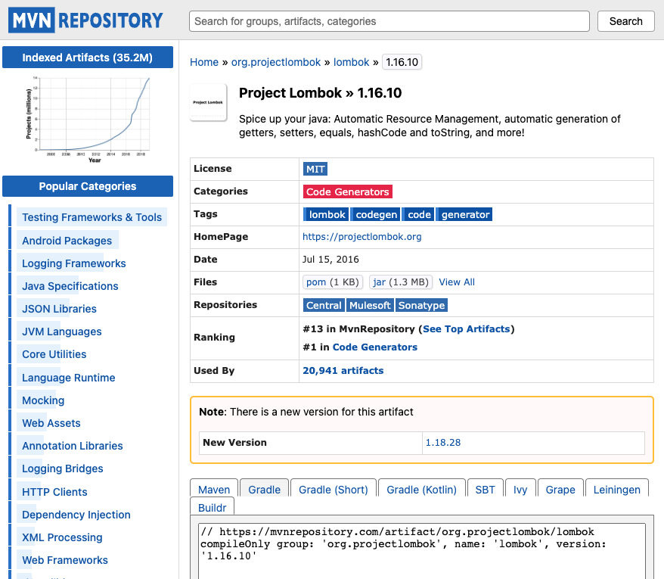Open Logging Frameworks category

(x=73, y=263)
